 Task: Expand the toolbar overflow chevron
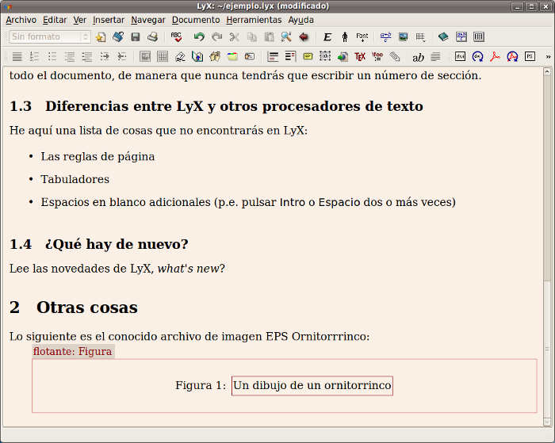(549, 56)
